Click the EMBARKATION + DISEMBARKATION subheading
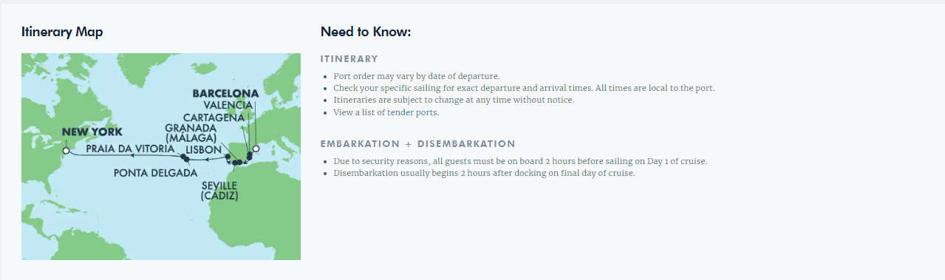Image resolution: width=945 pixels, height=280 pixels. coord(418,143)
